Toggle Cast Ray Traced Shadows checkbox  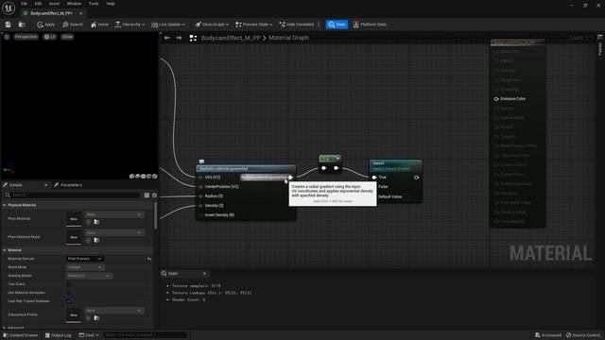coord(69,301)
